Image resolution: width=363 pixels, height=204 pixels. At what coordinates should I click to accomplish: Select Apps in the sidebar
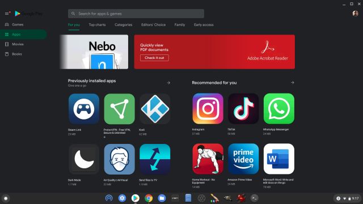(23, 34)
